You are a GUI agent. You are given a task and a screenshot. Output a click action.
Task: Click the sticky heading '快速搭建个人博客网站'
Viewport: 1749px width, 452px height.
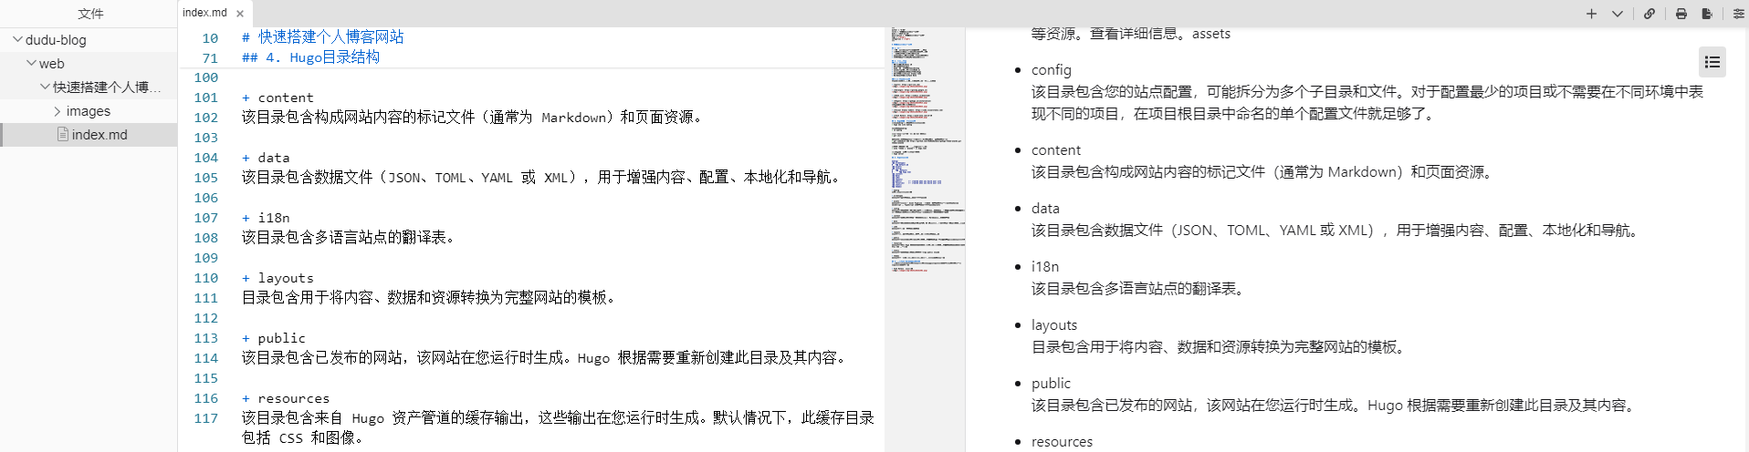point(330,37)
